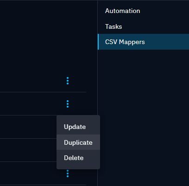Duplicate the selected CSV mapper
The height and width of the screenshot is (186, 189).
pos(78,142)
